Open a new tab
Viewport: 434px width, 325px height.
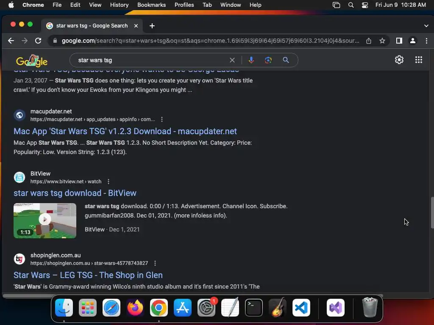152,26
